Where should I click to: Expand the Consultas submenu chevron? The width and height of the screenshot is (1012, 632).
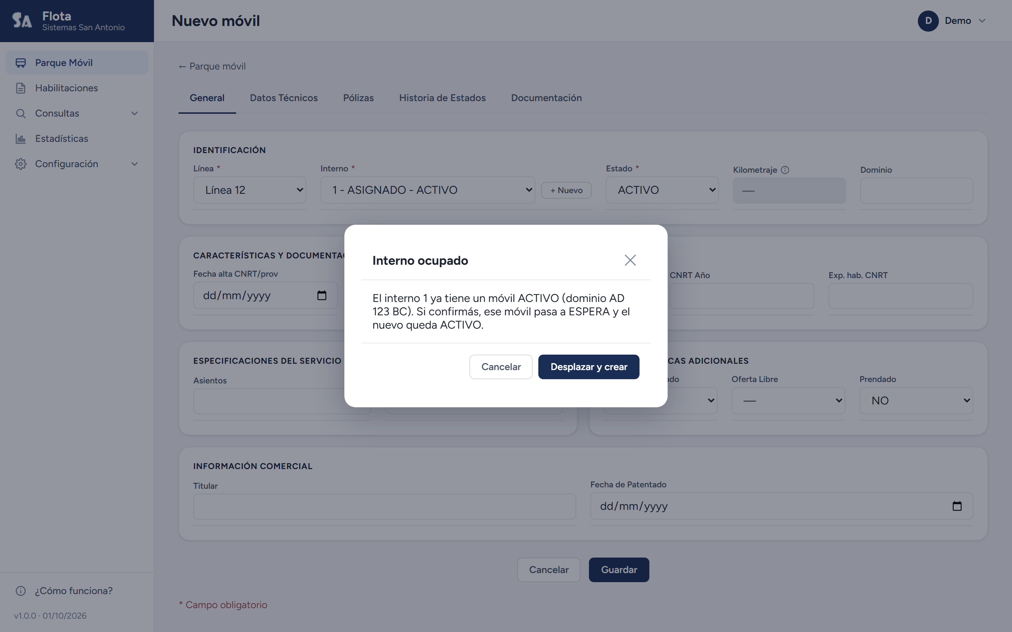pos(135,113)
